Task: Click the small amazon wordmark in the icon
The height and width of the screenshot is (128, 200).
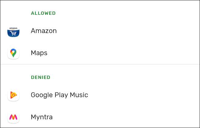Action: (x=13, y=28)
